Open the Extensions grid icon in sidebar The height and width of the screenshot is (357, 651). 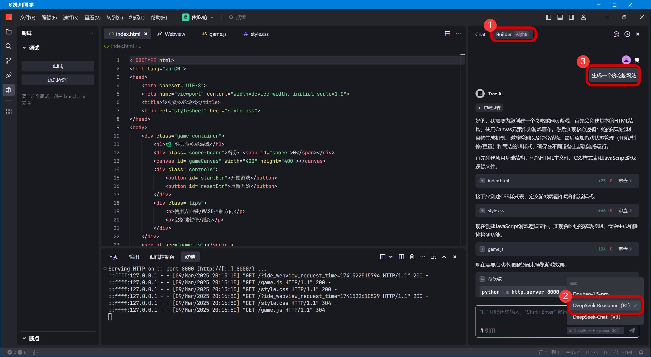pyautogui.click(x=9, y=111)
